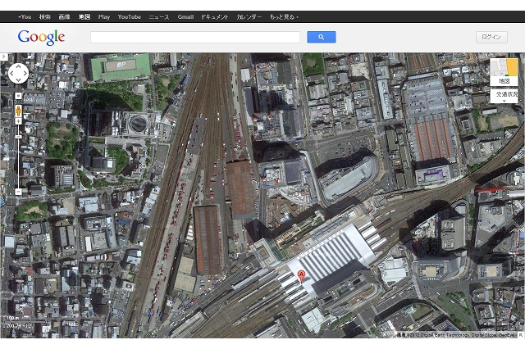Screen dimensions: 525x349
Task: Open 画像 images in the top bar
Action: click(64, 16)
